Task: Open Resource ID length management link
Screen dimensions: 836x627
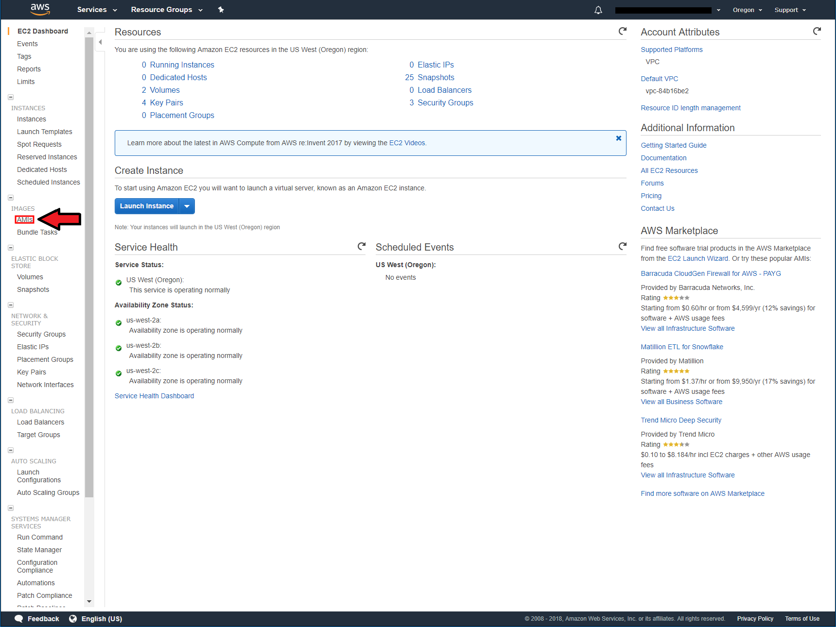Action: (x=691, y=108)
